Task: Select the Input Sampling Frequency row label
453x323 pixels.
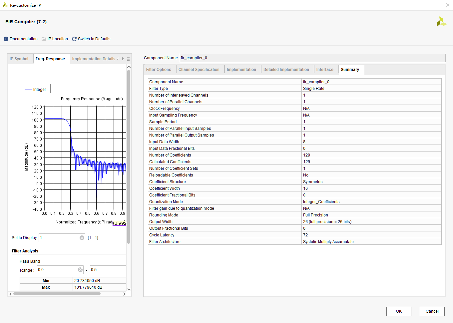Action: [173, 115]
